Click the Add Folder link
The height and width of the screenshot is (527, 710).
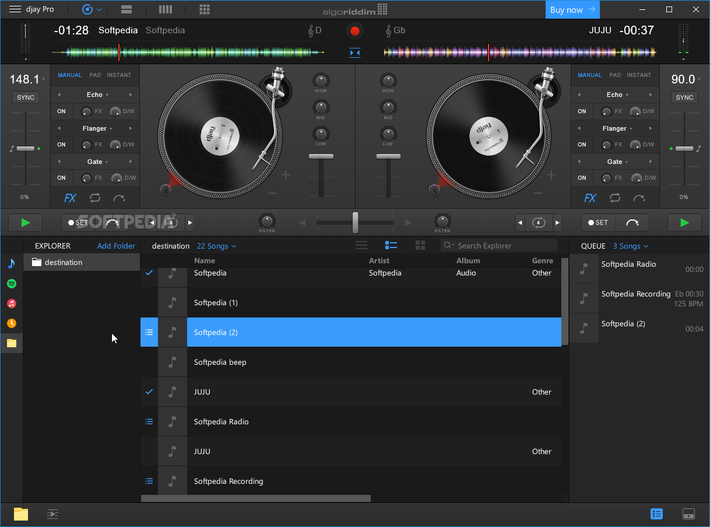coord(116,246)
